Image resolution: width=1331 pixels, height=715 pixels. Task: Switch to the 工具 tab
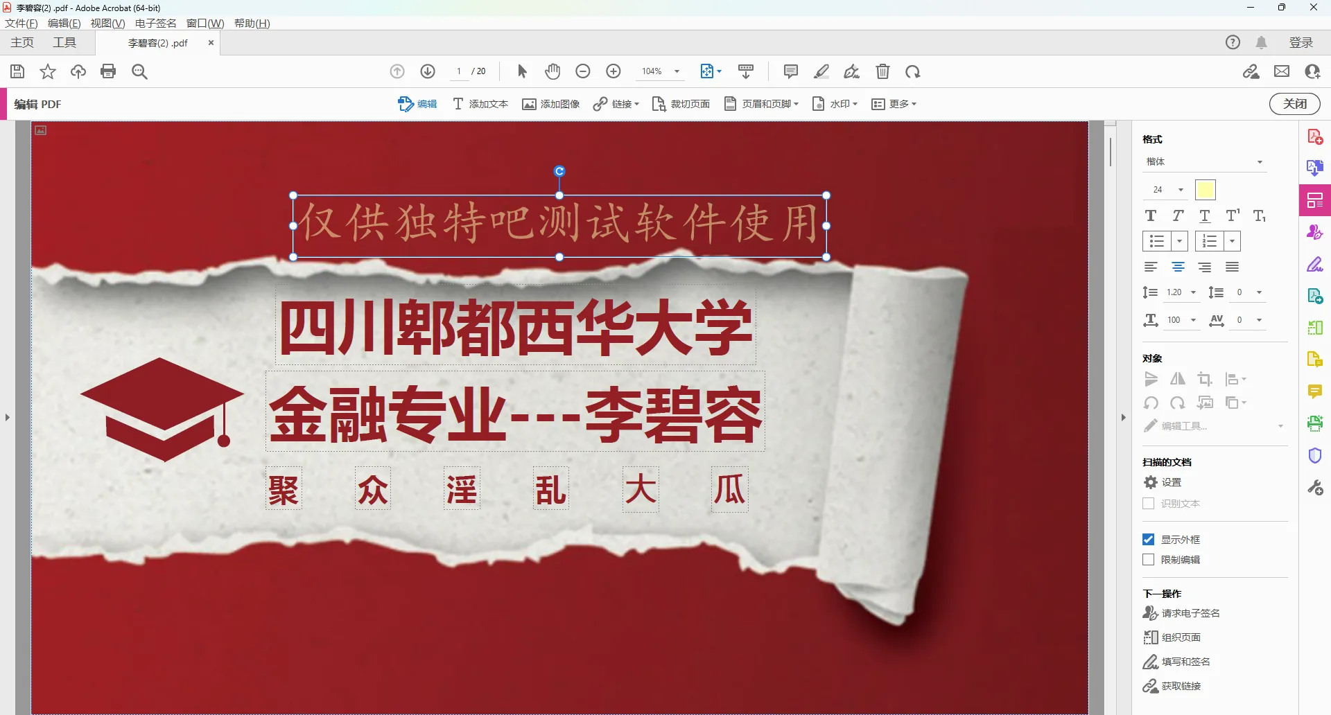(x=64, y=42)
